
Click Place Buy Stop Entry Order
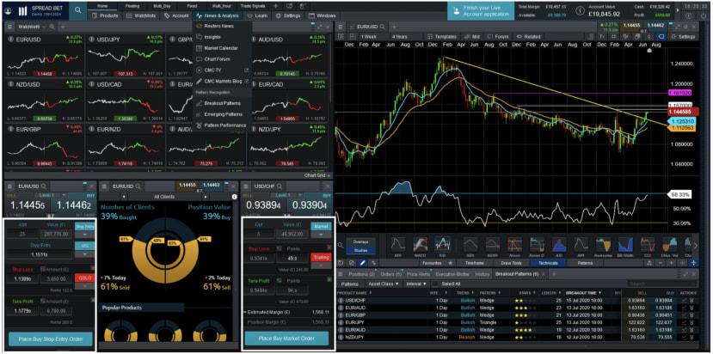51,339
